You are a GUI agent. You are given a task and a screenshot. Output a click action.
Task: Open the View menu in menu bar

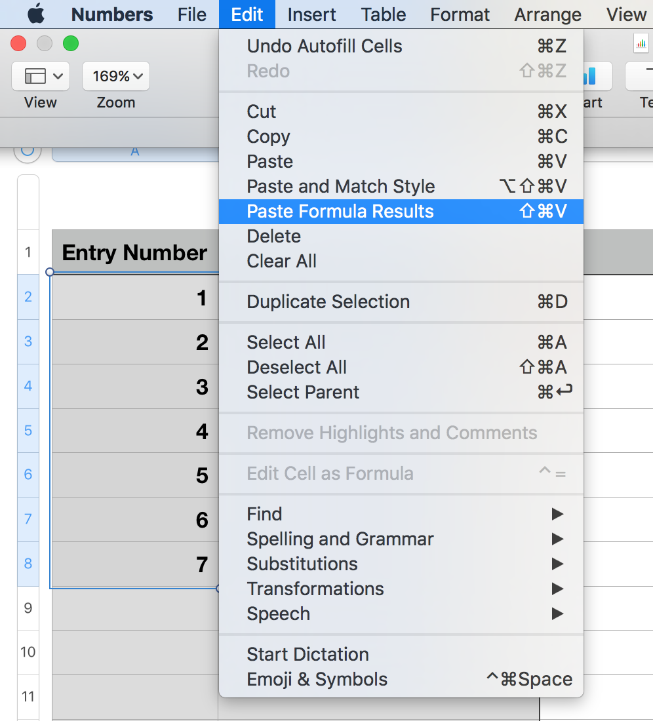(x=626, y=14)
